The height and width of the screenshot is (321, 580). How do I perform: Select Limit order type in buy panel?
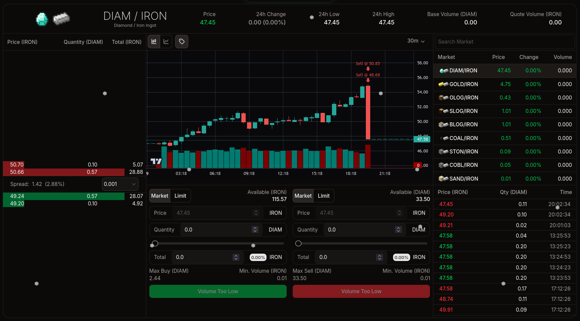pos(180,196)
